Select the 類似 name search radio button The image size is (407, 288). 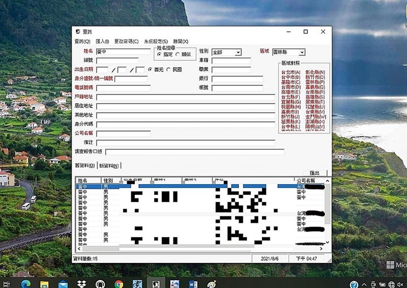178,55
